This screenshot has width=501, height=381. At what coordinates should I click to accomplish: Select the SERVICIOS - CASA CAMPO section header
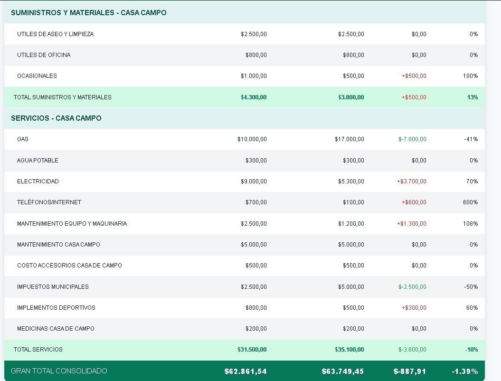(56, 118)
